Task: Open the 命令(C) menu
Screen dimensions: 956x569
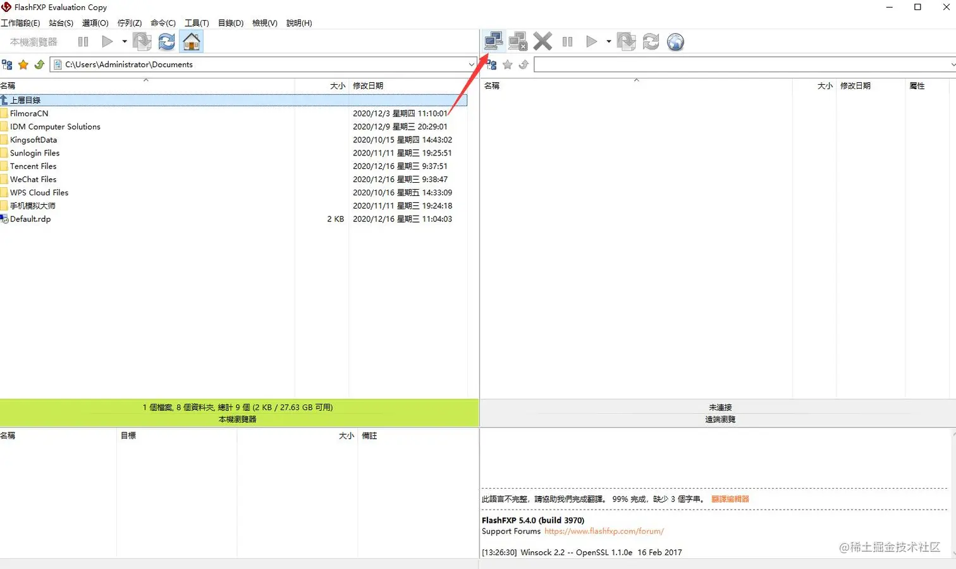Action: [163, 23]
